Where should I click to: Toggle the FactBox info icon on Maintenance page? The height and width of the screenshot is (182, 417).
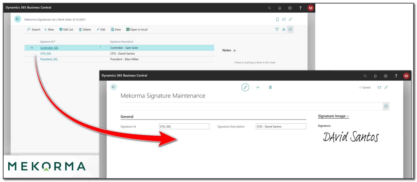386,106
